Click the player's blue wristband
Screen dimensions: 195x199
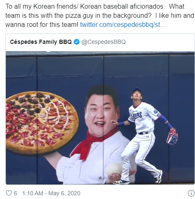[x=121, y=123]
